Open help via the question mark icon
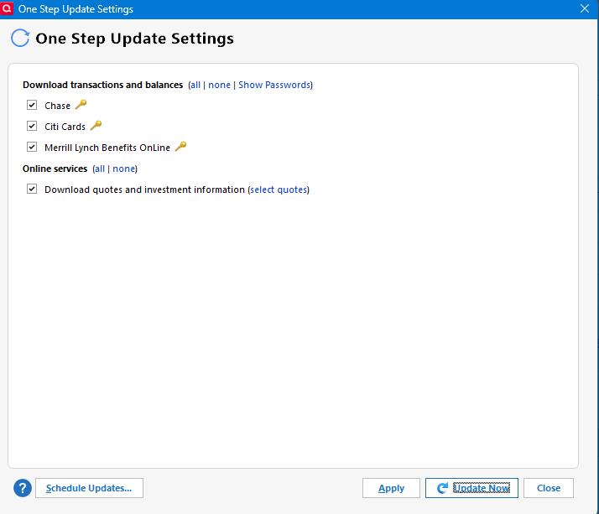The image size is (599, 514). pyautogui.click(x=23, y=488)
